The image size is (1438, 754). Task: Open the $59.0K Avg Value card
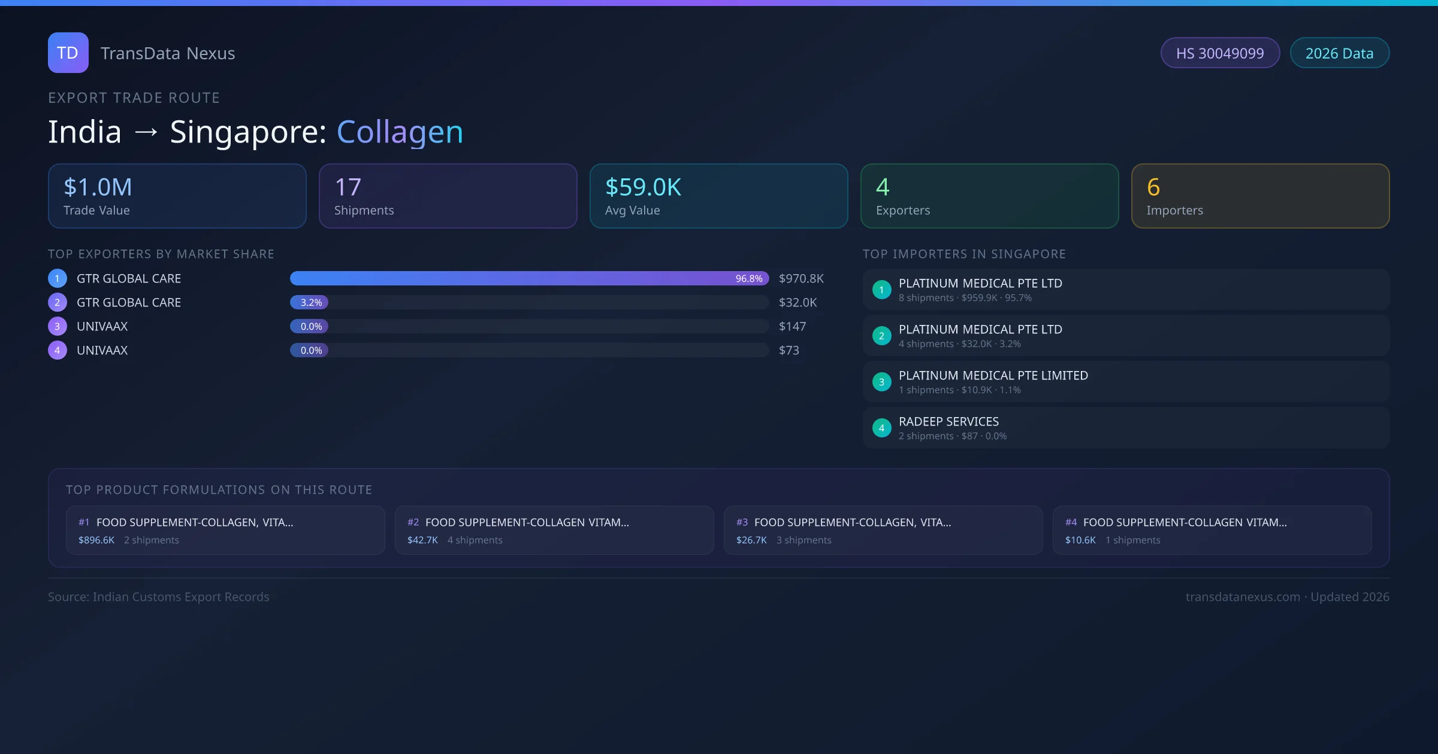[x=718, y=196]
